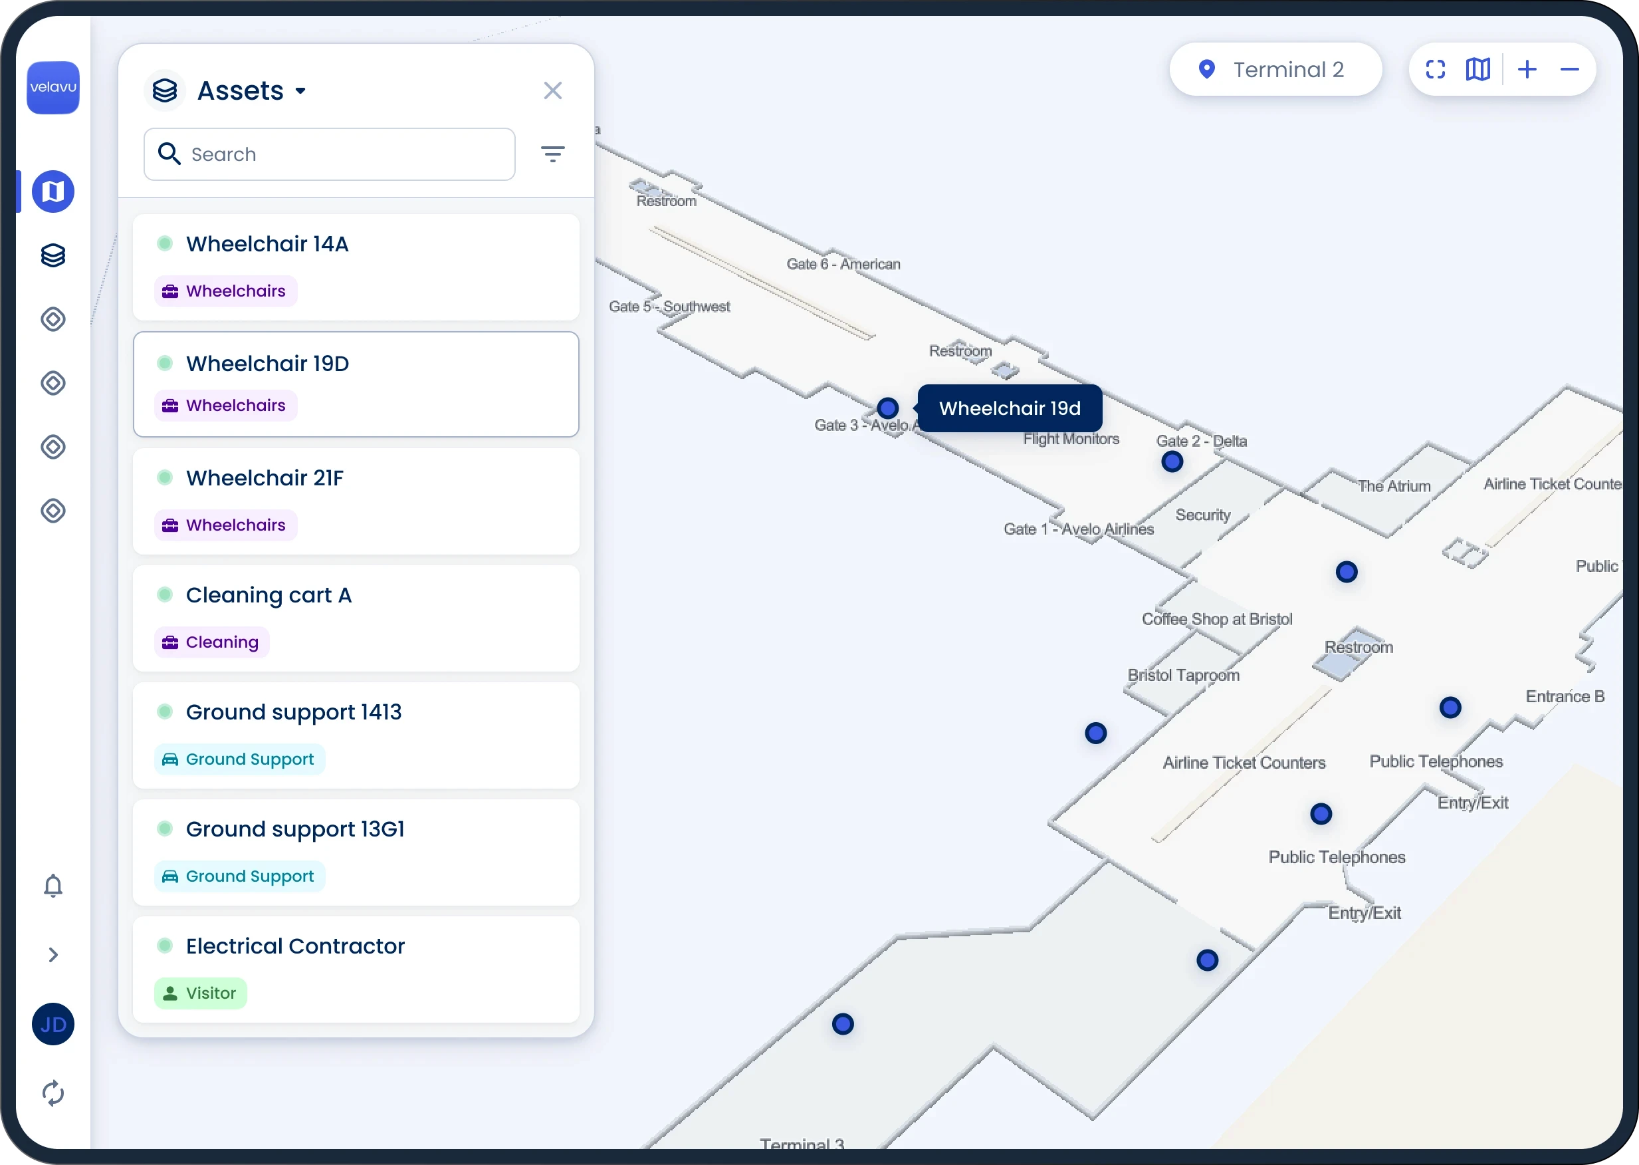The height and width of the screenshot is (1165, 1639).
Task: Click the Coffee Shop at Bristol label
Action: point(1217,619)
